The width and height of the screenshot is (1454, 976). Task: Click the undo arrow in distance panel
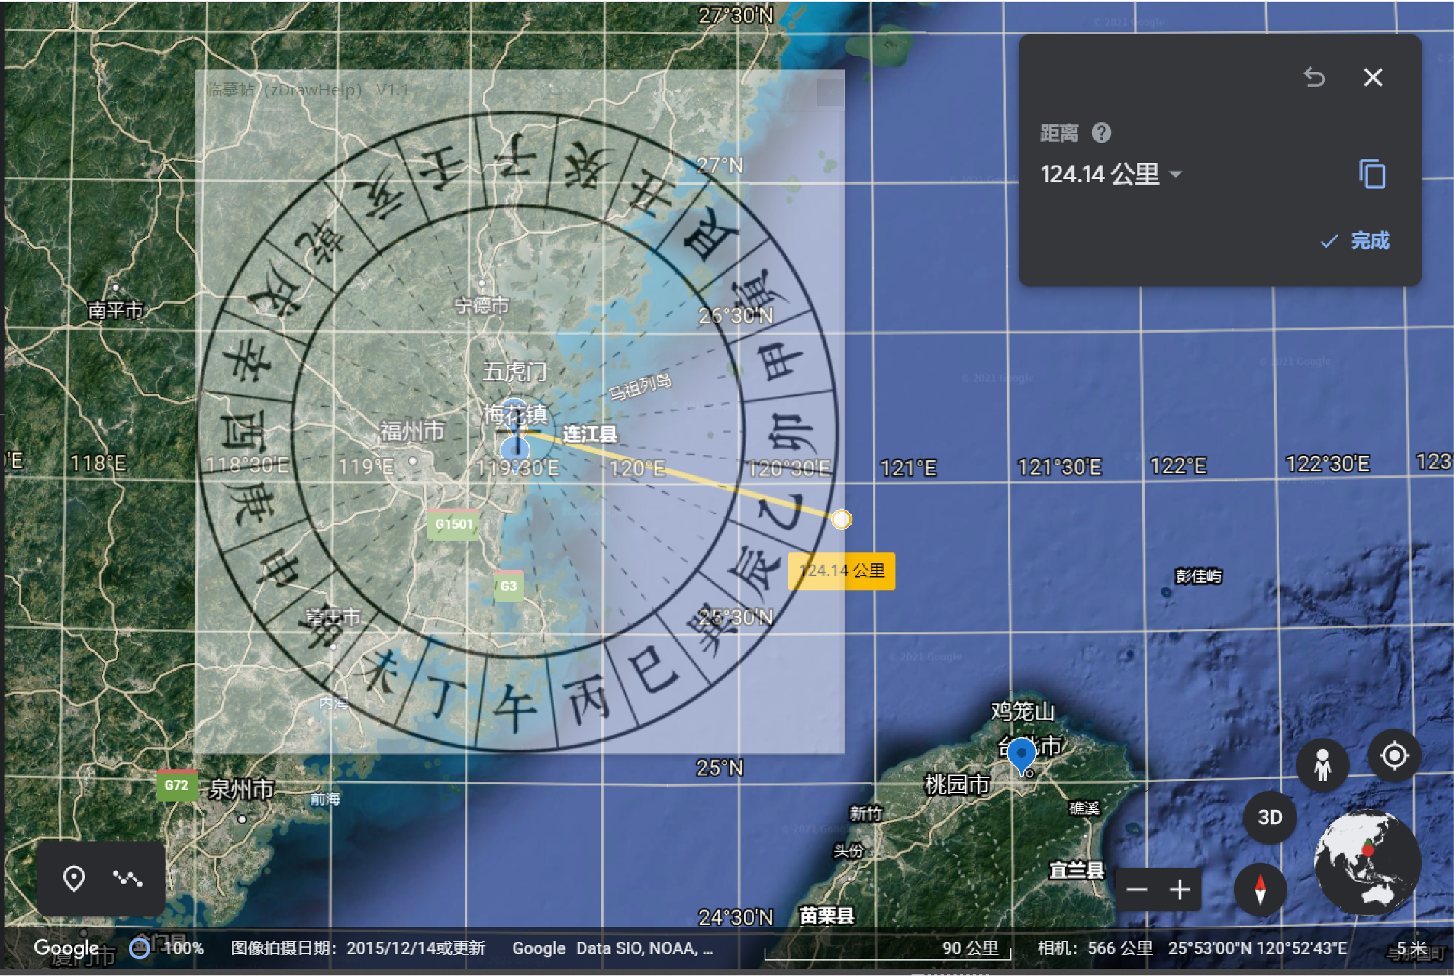1314,77
